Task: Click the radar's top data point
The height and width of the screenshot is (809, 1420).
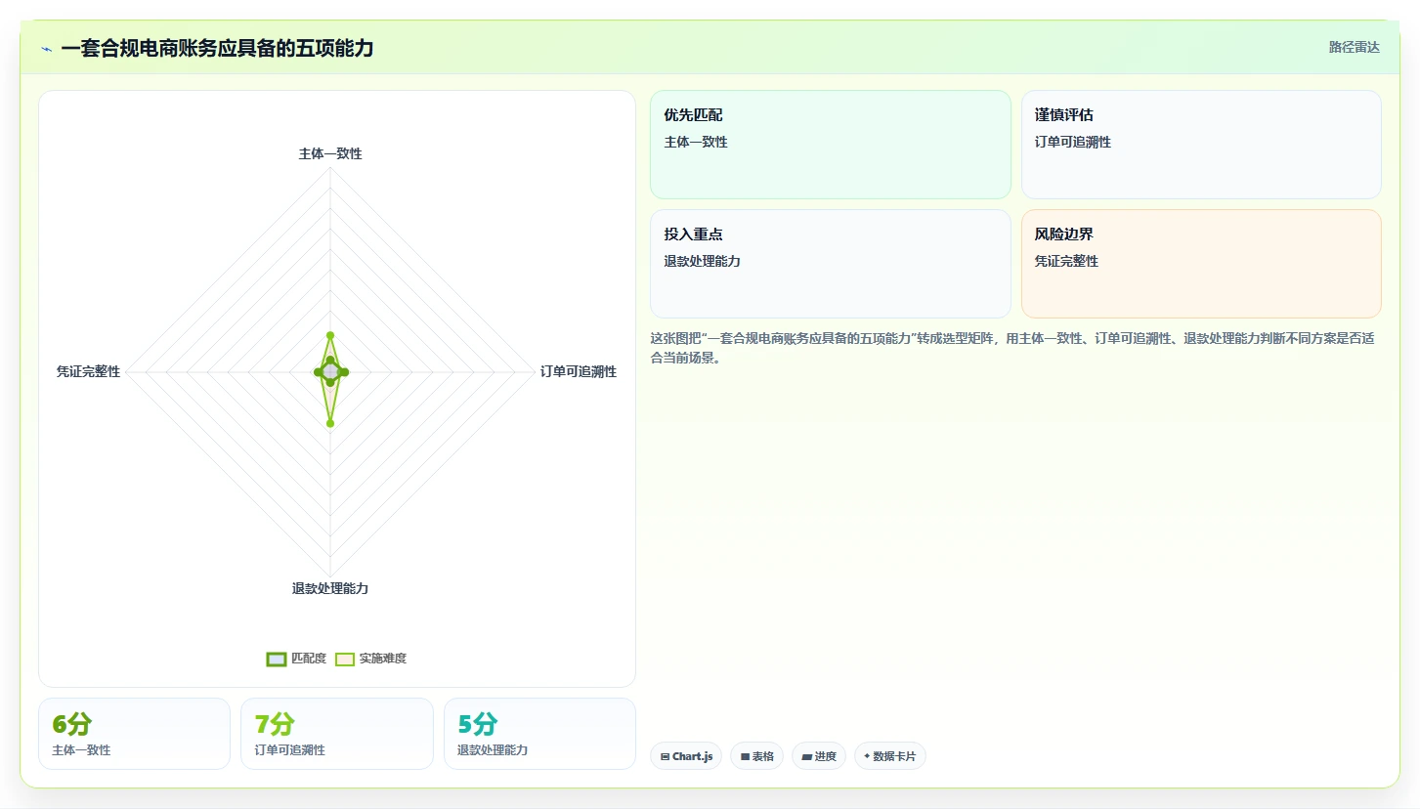Action: pyautogui.click(x=330, y=335)
